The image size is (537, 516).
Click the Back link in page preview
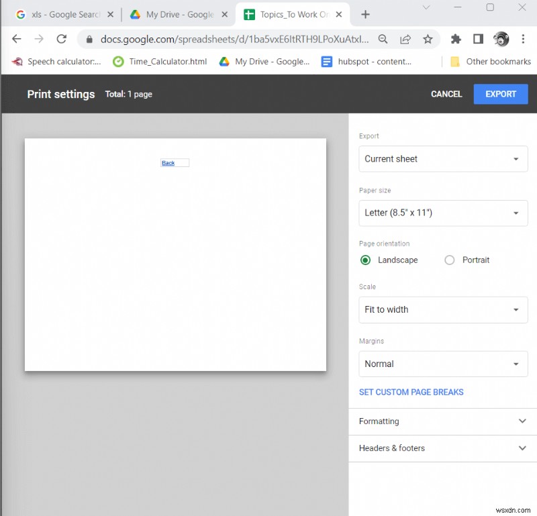click(x=168, y=163)
